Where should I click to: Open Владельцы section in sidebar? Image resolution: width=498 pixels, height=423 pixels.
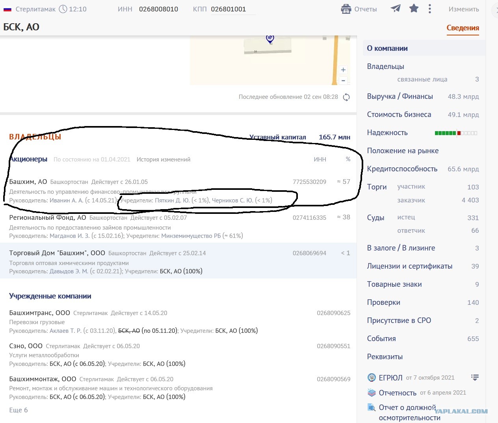pos(386,67)
